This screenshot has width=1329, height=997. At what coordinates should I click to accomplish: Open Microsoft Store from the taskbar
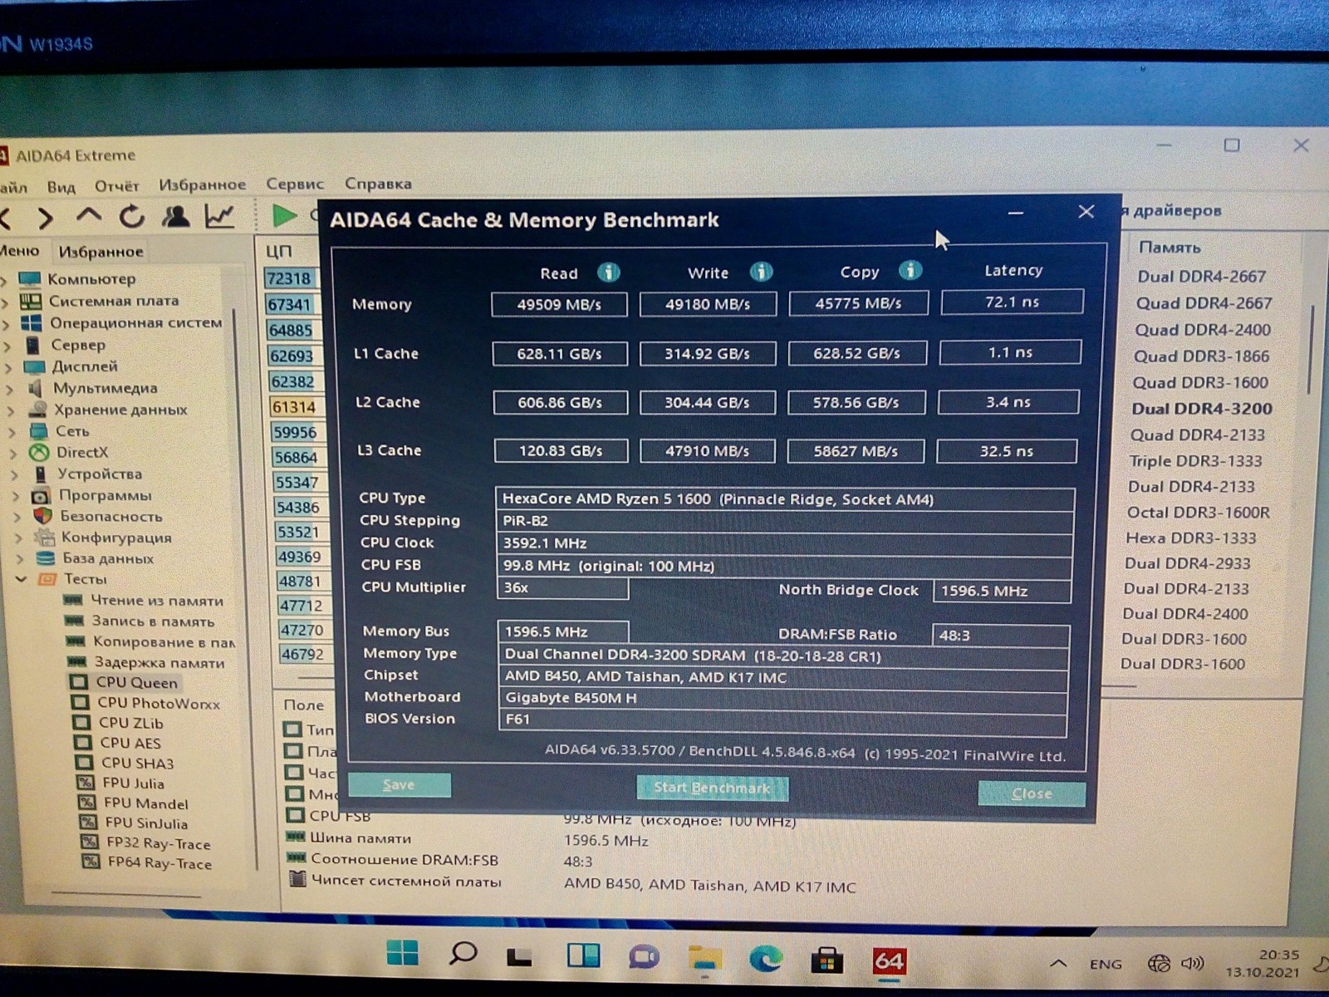827,961
